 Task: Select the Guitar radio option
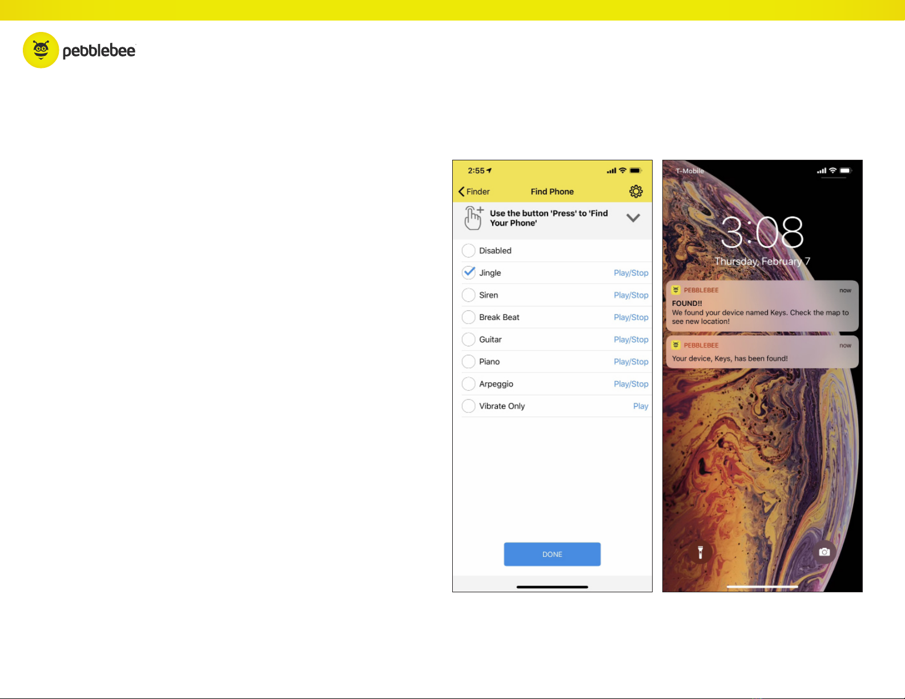click(x=468, y=340)
